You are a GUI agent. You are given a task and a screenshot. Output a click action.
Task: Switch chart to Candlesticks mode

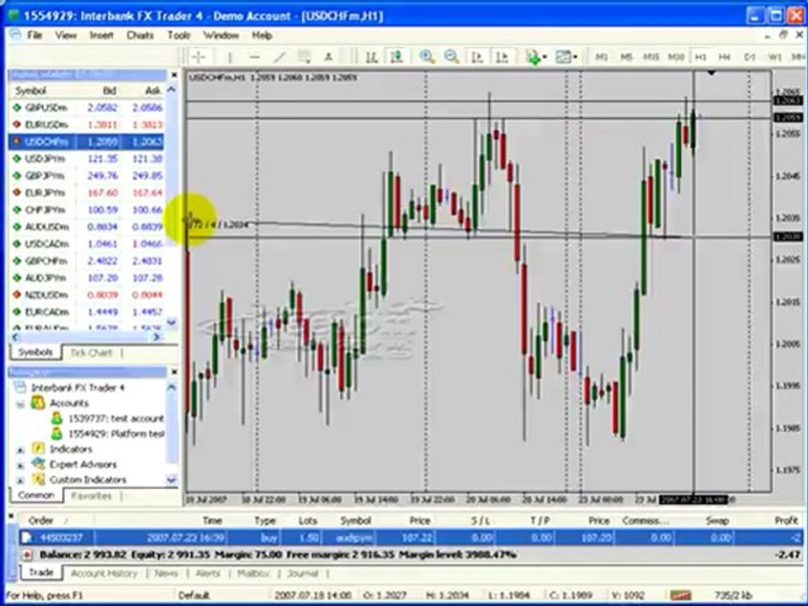tap(396, 56)
